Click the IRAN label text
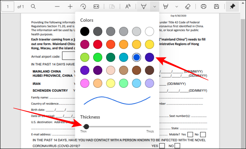Viewport: 246px width, 149px height. click(x=37, y=84)
